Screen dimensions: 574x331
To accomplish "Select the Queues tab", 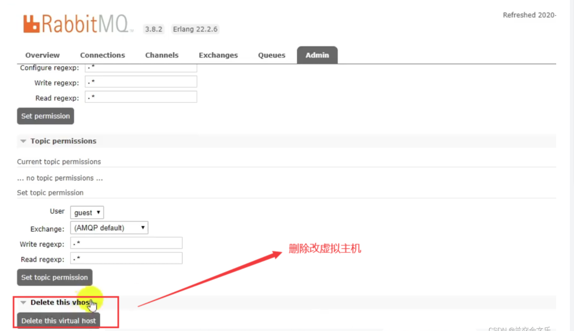I will (x=271, y=55).
